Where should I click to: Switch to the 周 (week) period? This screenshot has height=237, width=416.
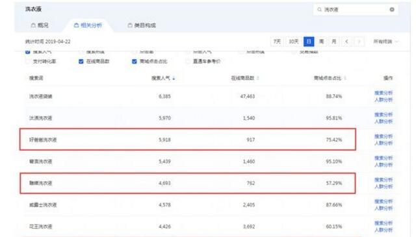pyautogui.click(x=321, y=42)
